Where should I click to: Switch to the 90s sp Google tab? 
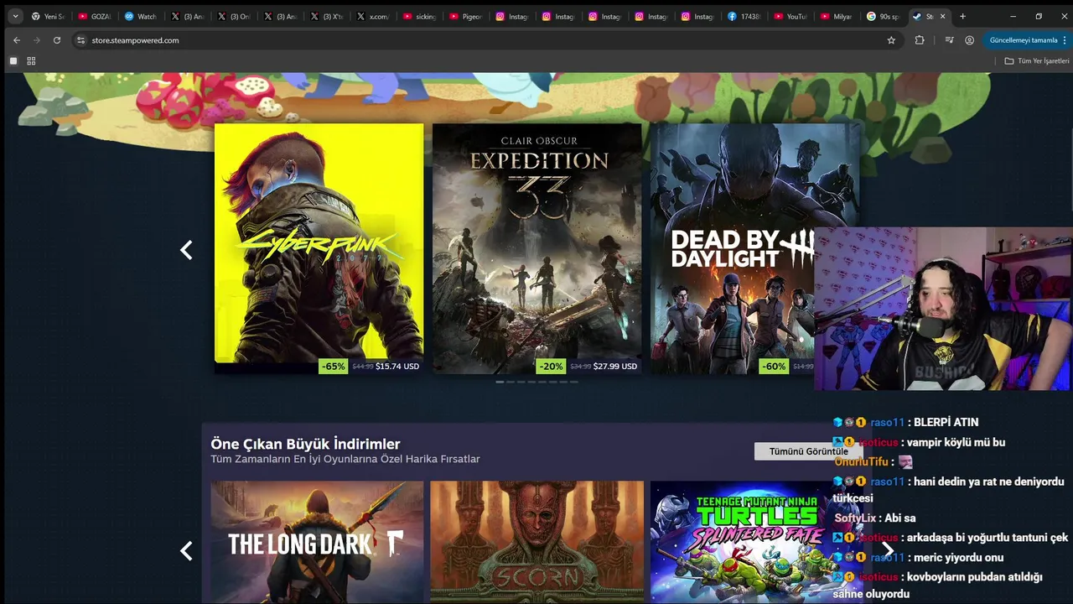click(882, 16)
